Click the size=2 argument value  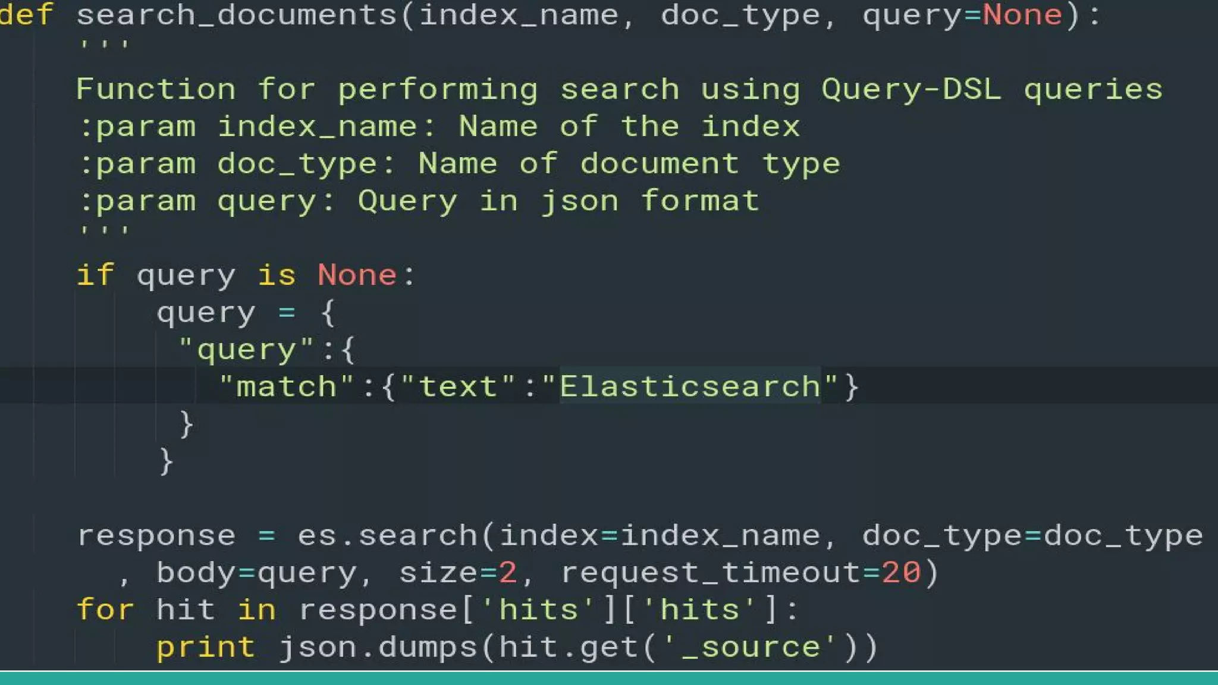point(507,573)
